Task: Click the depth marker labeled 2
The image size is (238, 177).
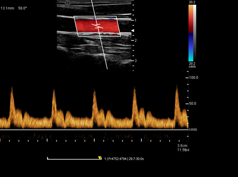Action: pyautogui.click(x=135, y=40)
